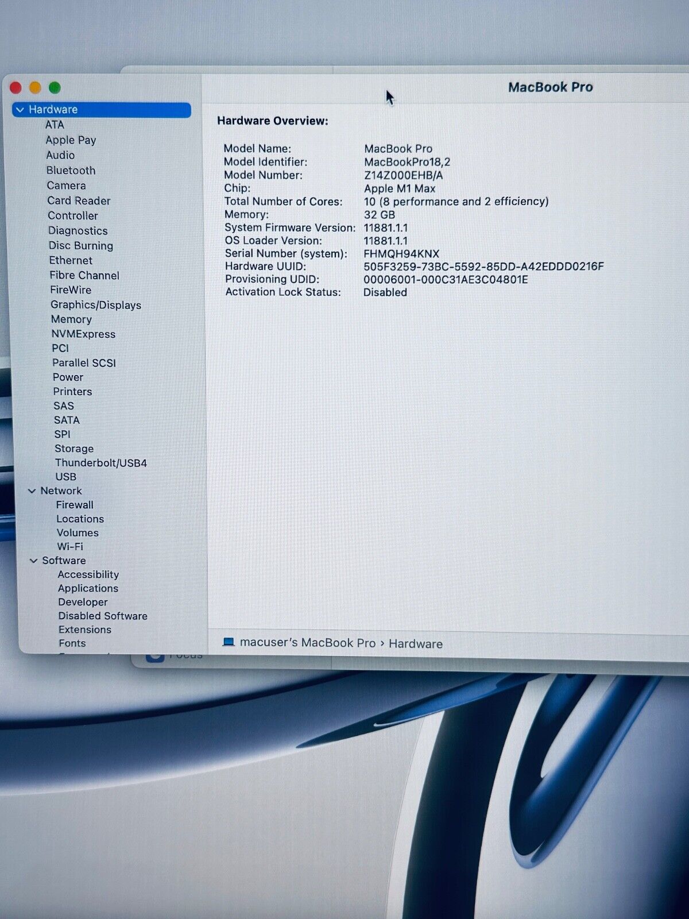Select SPI in the sidebar

[63, 434]
